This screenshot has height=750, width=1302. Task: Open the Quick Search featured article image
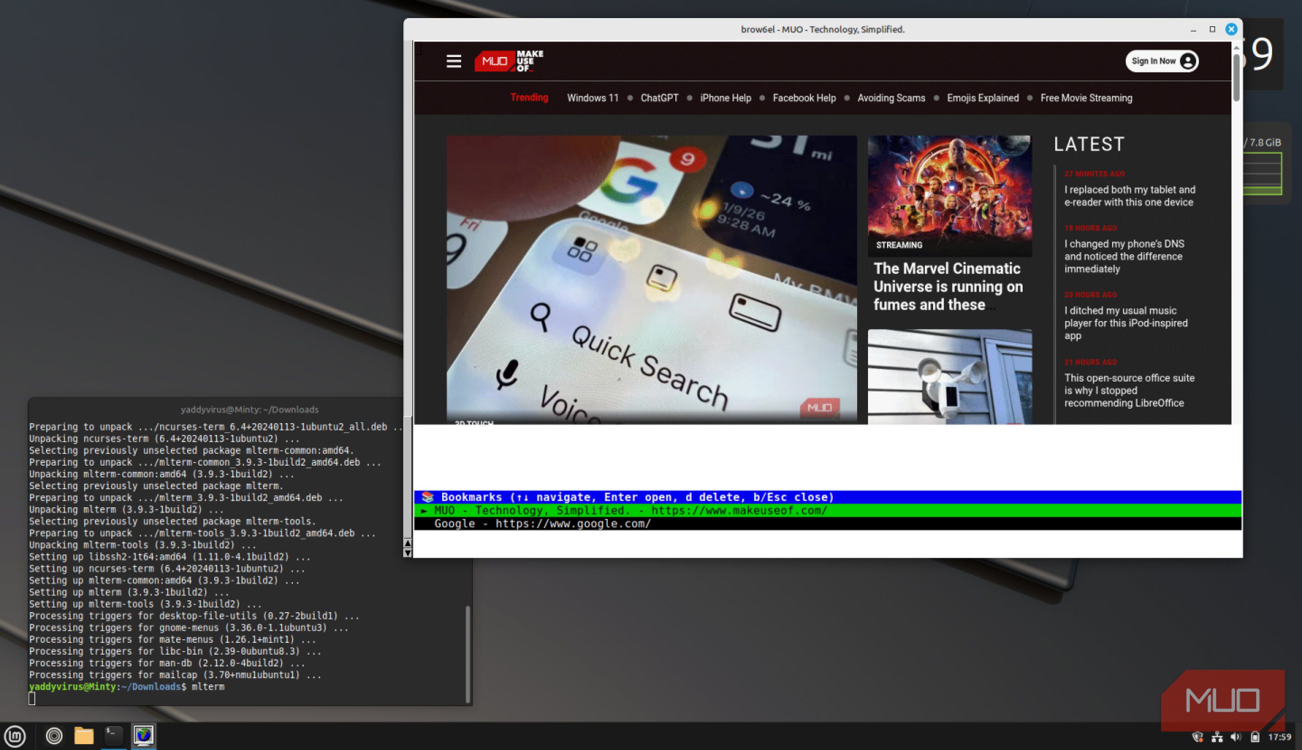(651, 280)
